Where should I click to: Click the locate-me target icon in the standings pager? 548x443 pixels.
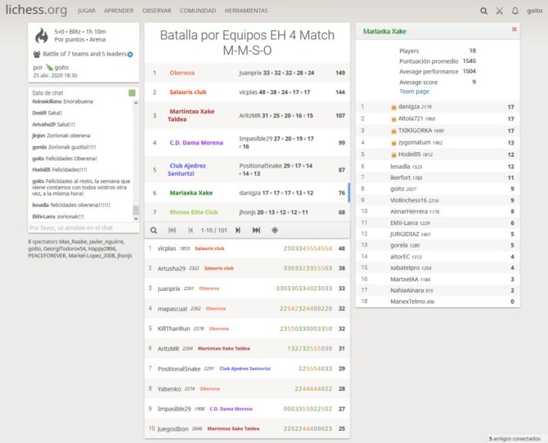coord(275,230)
